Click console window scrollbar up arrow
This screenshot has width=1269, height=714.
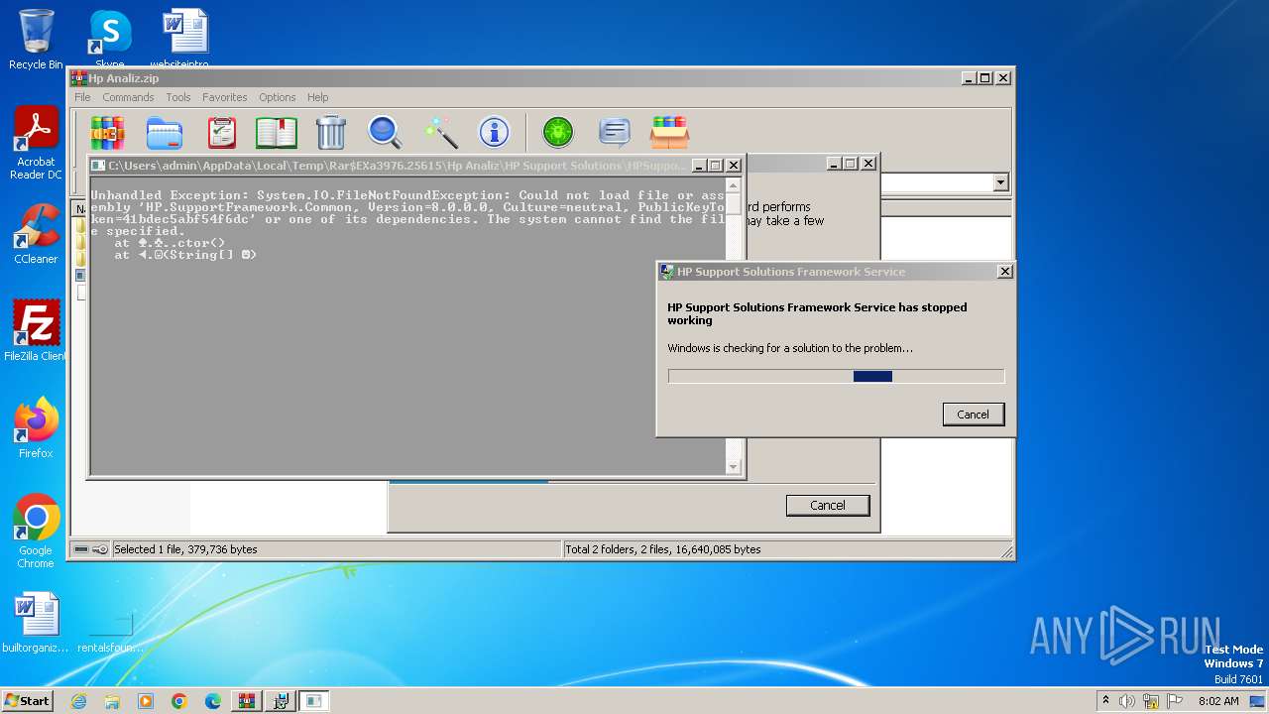[734, 185]
